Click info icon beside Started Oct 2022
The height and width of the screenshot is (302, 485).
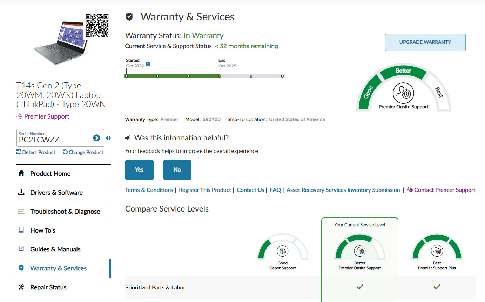point(148,64)
